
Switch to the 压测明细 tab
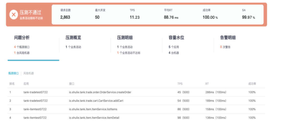pyautogui.click(x=125, y=38)
